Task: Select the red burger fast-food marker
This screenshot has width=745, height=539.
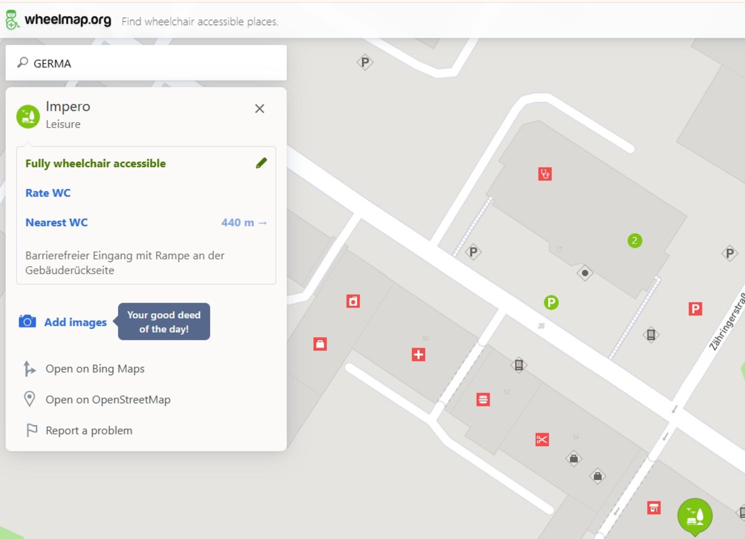Action: point(483,399)
